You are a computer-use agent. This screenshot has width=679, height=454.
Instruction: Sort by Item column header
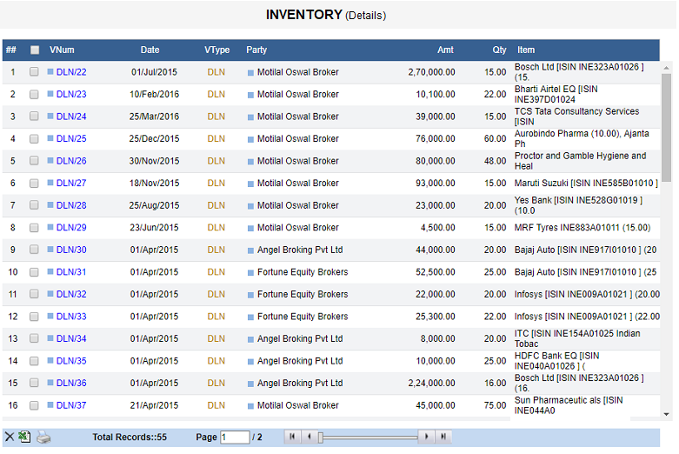pyautogui.click(x=526, y=50)
